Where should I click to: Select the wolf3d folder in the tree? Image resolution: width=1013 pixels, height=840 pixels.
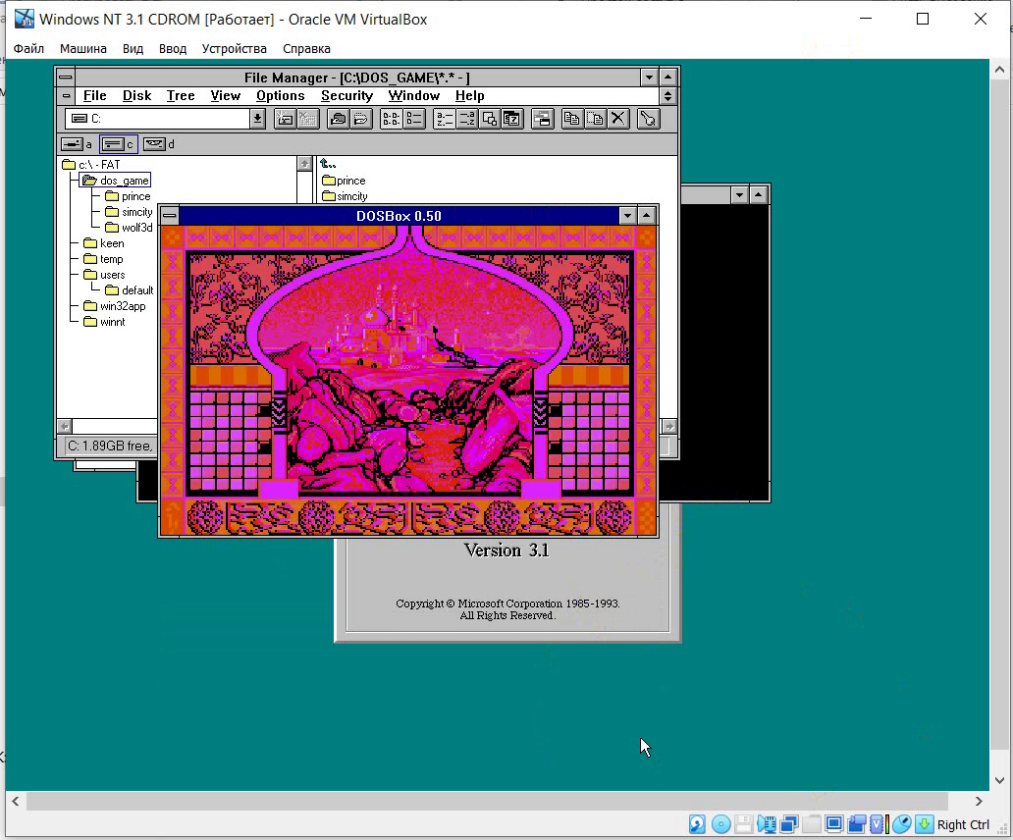tap(130, 228)
